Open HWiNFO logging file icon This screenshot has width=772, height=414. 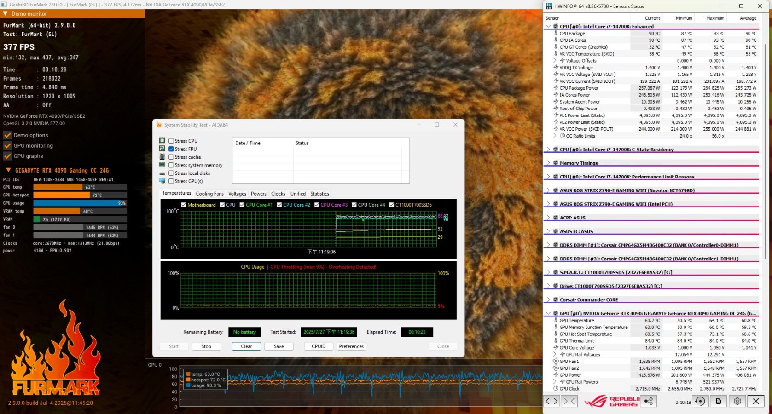pyautogui.click(x=718, y=401)
